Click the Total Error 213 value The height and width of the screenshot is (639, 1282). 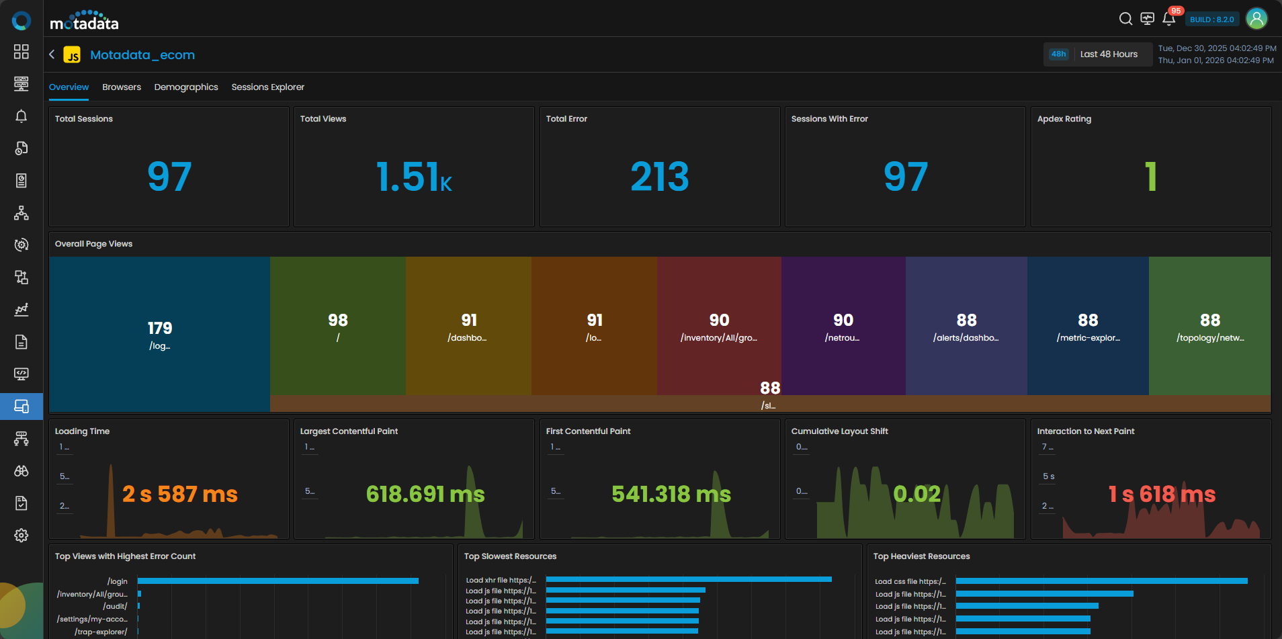659,177
